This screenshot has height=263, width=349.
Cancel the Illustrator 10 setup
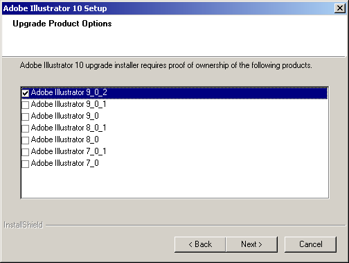point(310,244)
